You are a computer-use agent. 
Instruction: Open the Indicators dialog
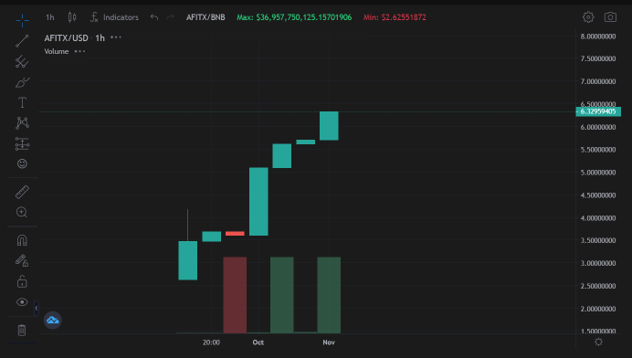coord(114,17)
